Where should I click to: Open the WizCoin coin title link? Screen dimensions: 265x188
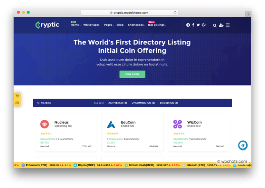[x=194, y=122]
